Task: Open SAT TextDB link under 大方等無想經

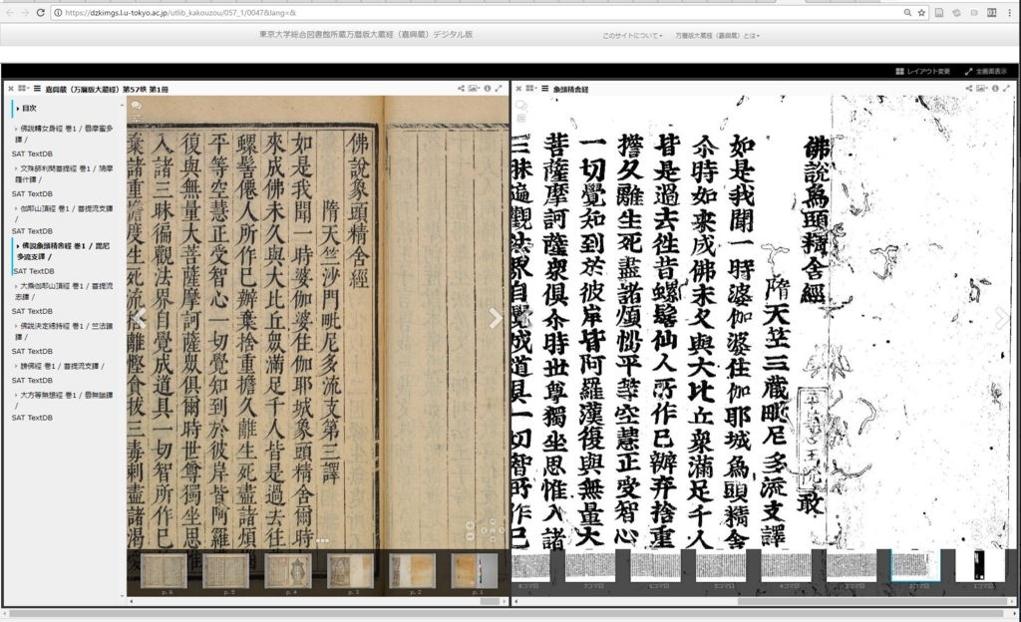Action: 32,418
